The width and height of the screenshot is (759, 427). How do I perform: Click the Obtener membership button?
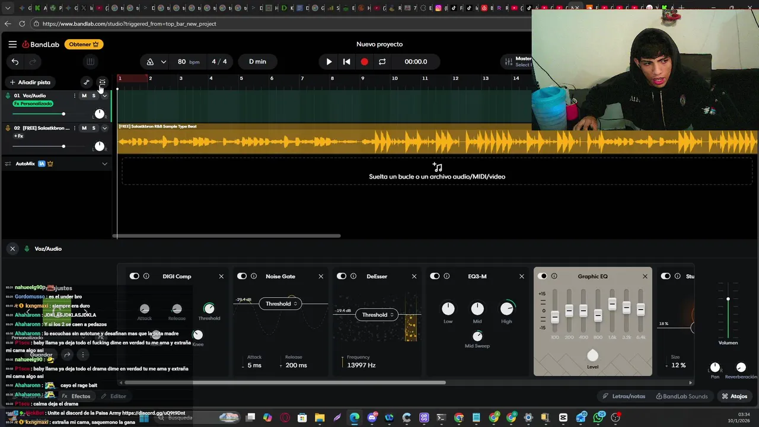84,44
